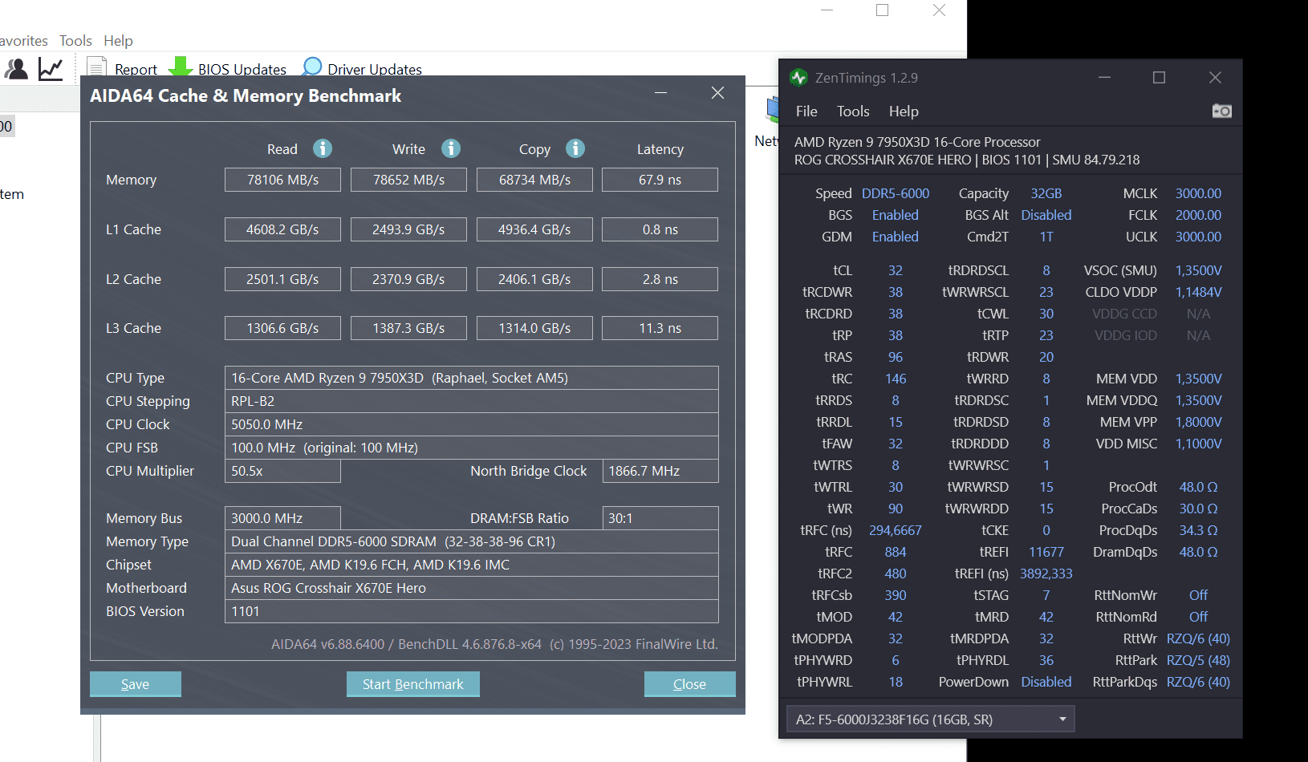This screenshot has width=1308, height=762.
Task: Click the RttNomWr value Off
Action: pyautogui.click(x=1198, y=595)
